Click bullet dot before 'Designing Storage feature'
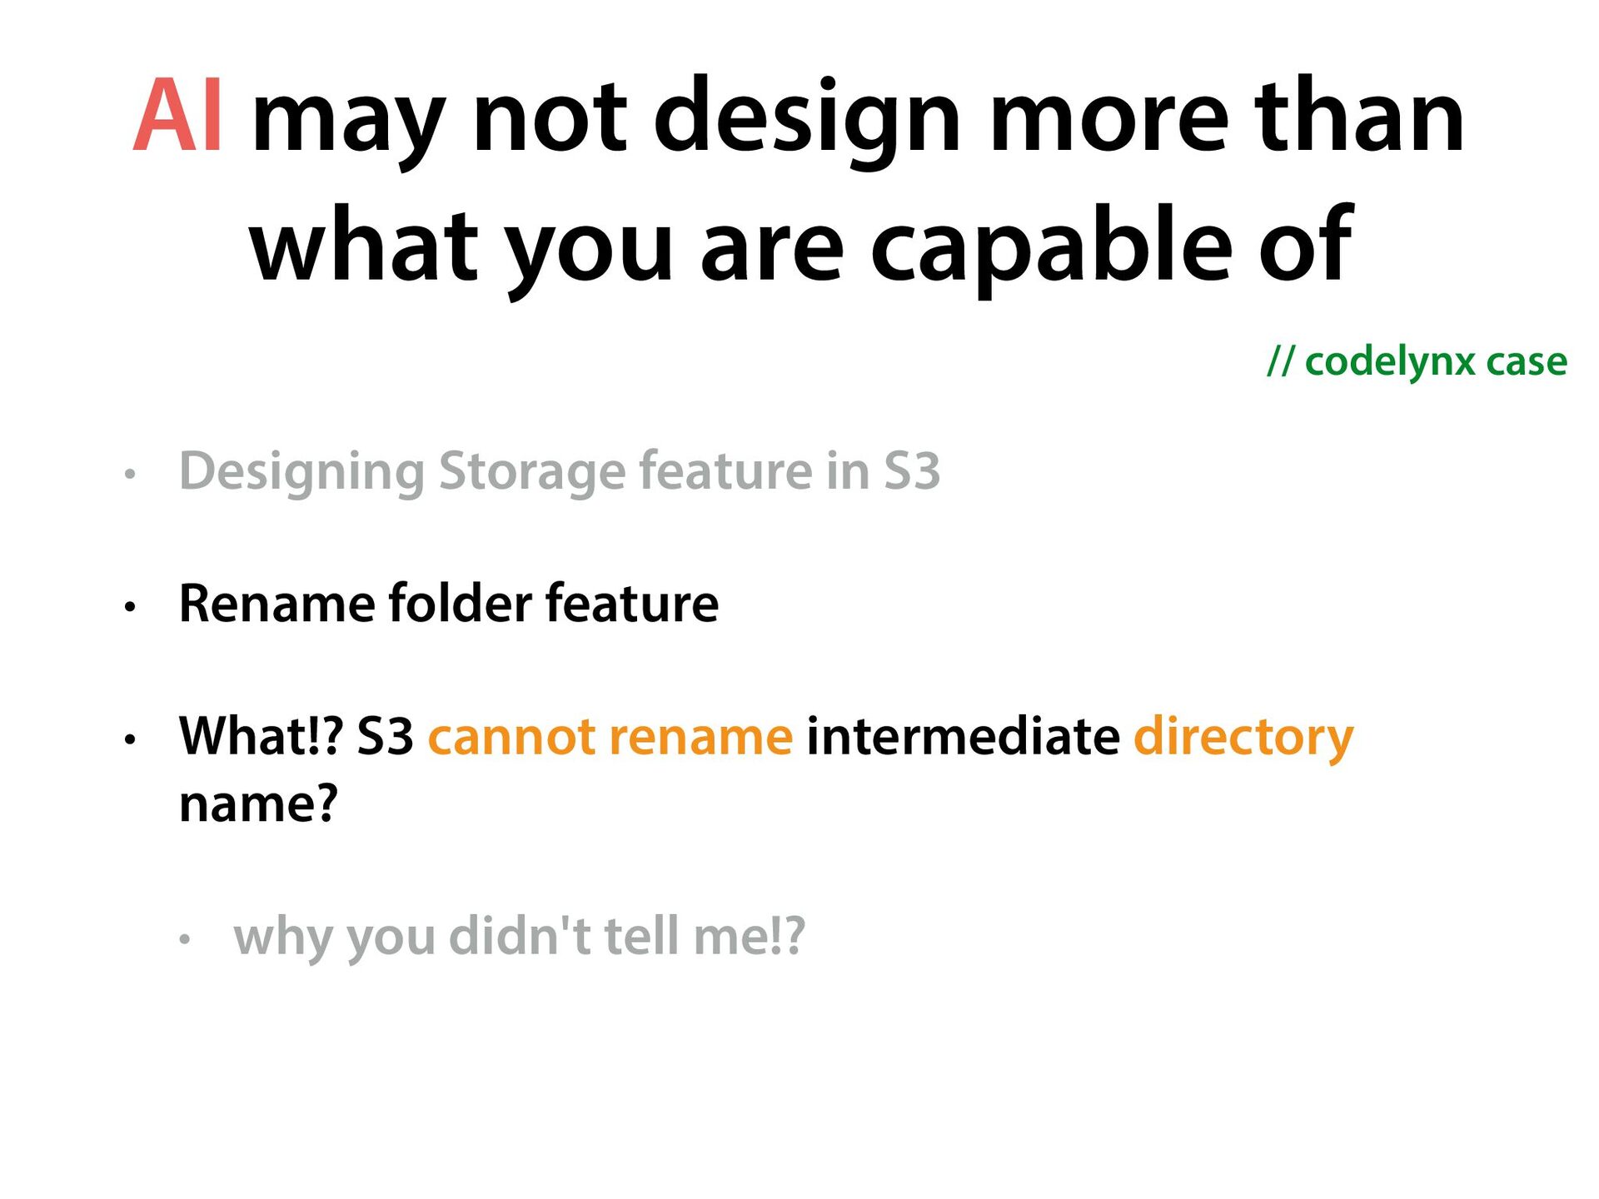This screenshot has width=1599, height=1199. [x=129, y=475]
